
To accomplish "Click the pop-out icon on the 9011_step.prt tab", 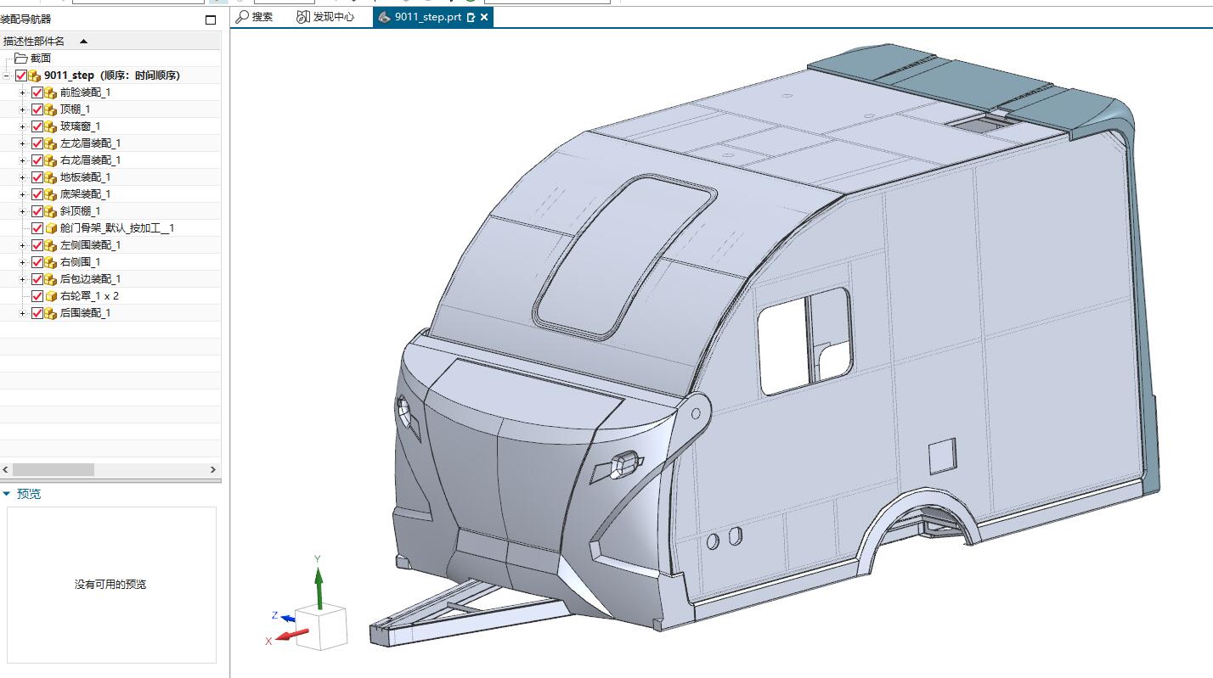I will 471,17.
